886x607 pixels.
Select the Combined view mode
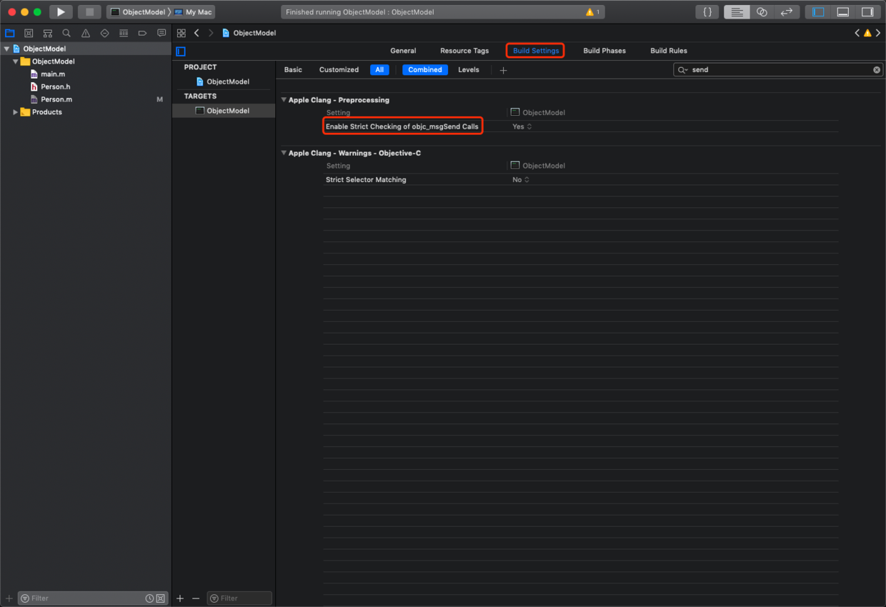(x=425, y=70)
